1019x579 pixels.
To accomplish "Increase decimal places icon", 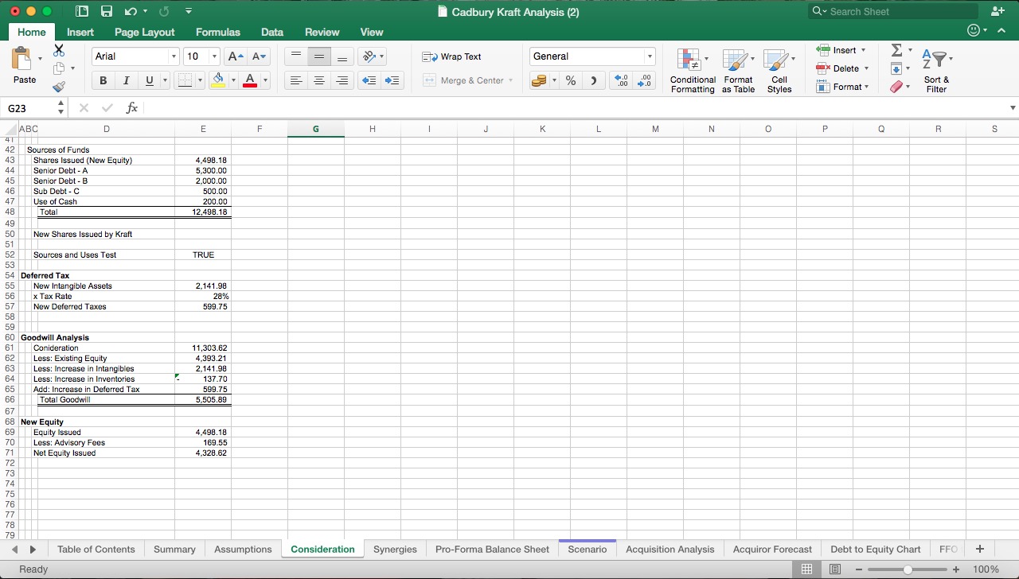I will click(622, 80).
